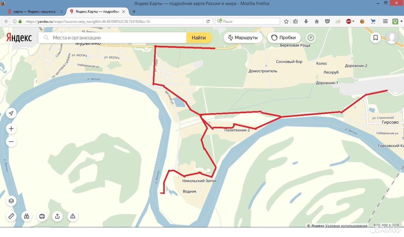Click the red ABP stop-sign icon
Image resolution: width=404 pixels, height=237 pixels.
(x=348, y=21)
